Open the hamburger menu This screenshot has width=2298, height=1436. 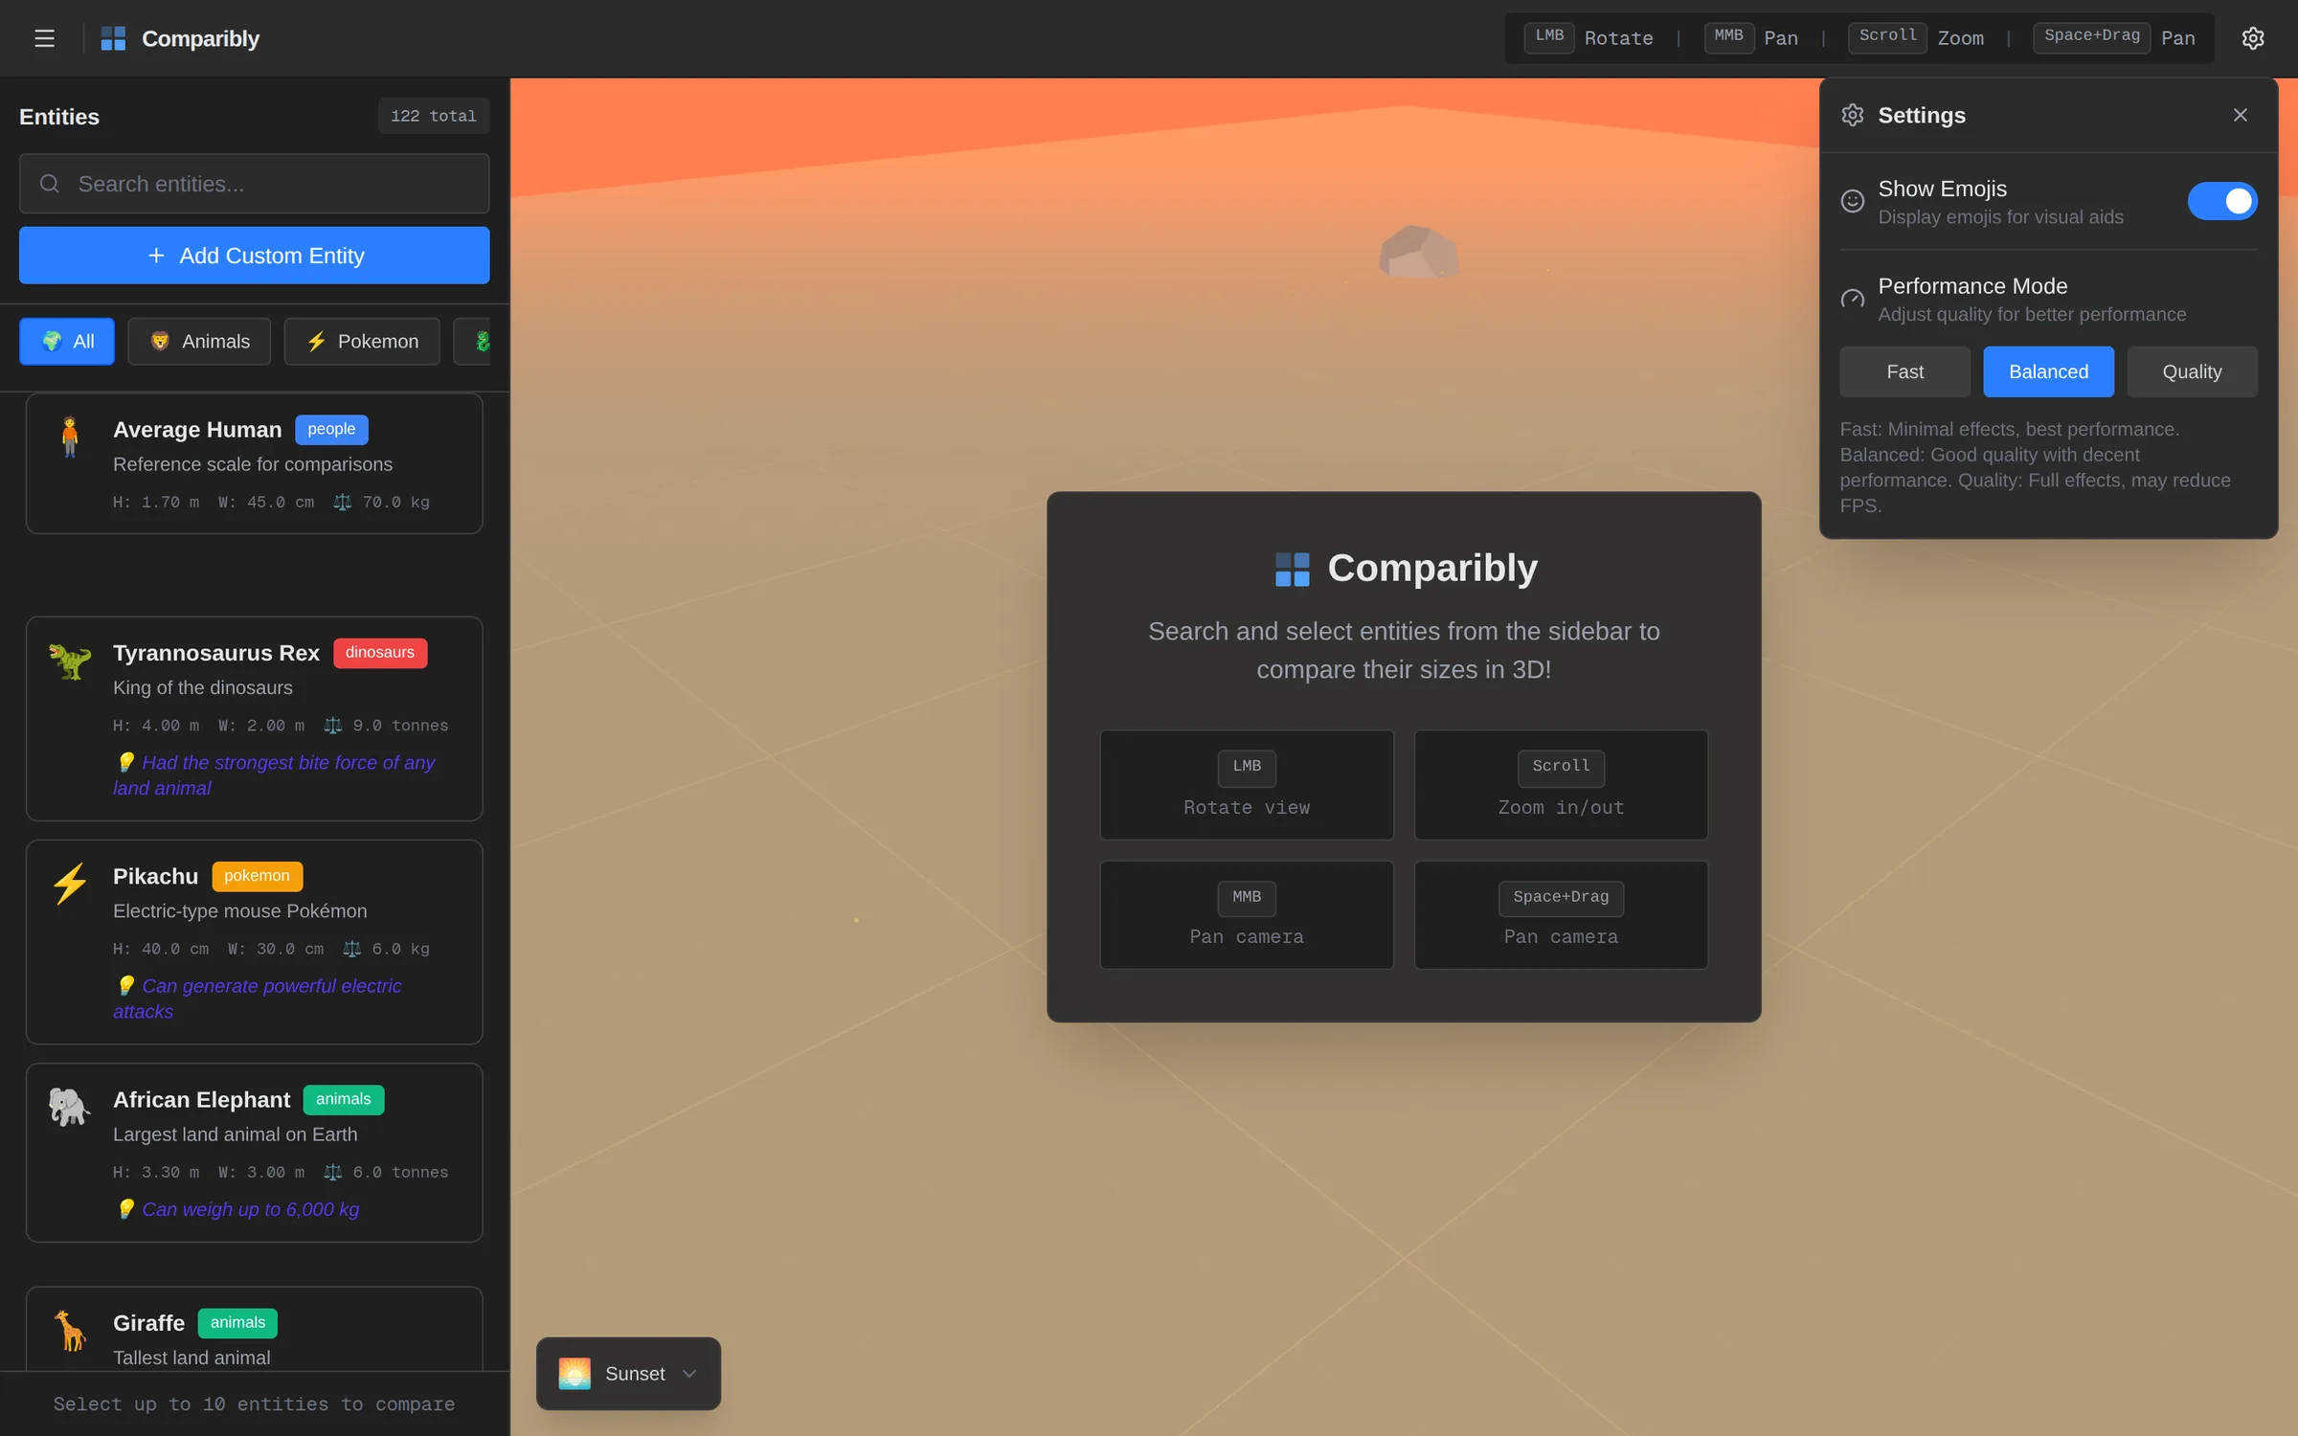click(x=44, y=38)
